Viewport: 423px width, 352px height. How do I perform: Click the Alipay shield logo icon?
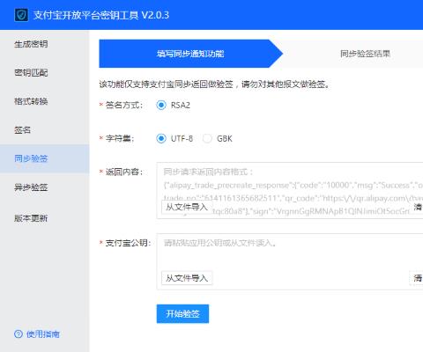(x=21, y=15)
